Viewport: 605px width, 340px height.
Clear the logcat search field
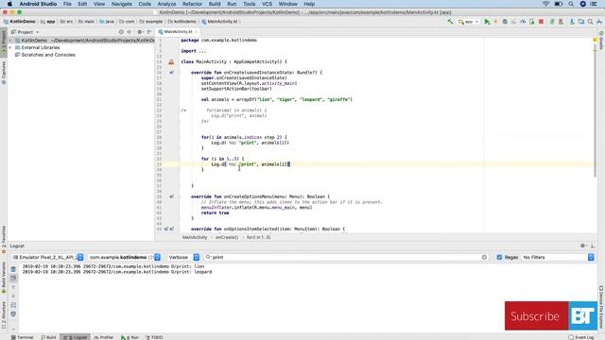click(484, 257)
